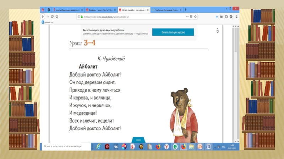
Task: Click the line 'Добрый доктор Айболит!' at top
Action: (95, 75)
